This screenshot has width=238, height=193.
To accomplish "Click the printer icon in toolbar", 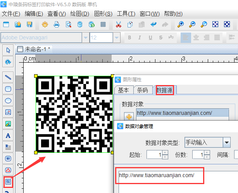I will [57, 24].
